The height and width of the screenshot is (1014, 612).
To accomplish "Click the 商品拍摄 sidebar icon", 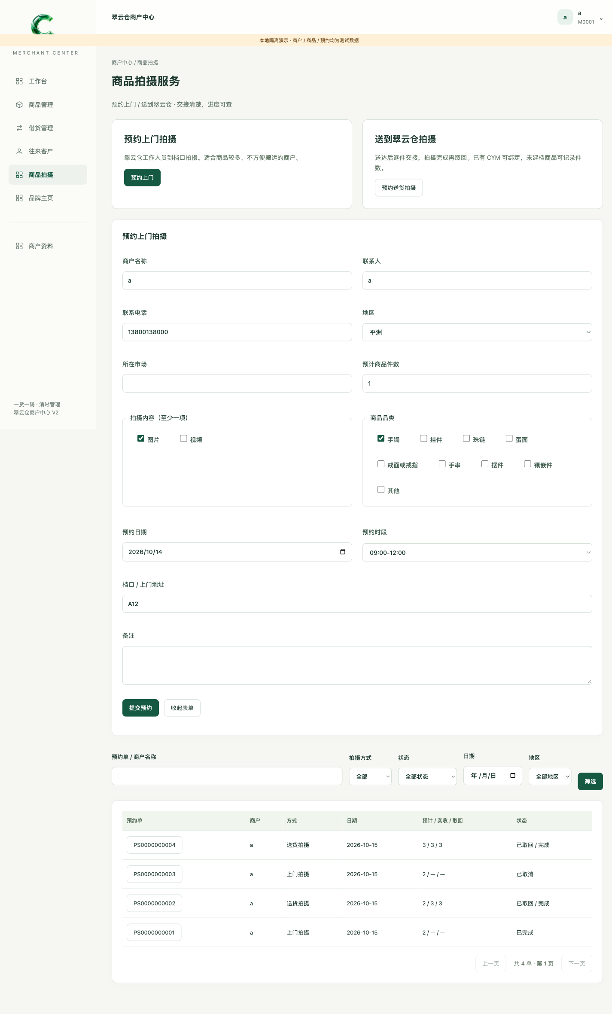I will pos(19,175).
